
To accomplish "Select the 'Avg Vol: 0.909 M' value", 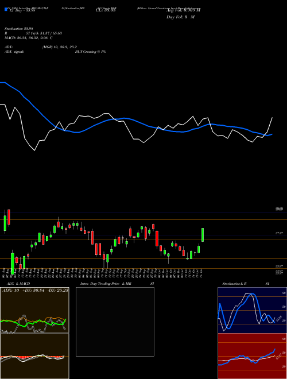I will pos(183,10).
